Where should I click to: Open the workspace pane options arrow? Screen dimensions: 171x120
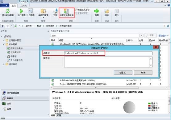[48, 114]
